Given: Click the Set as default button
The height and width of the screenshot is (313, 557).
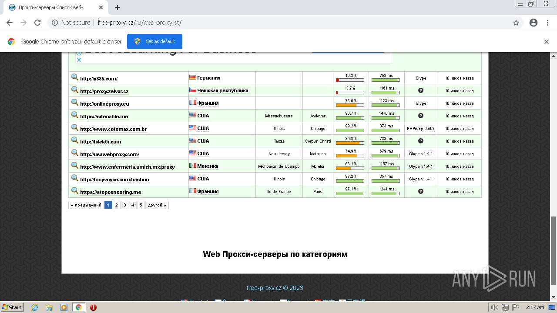Looking at the screenshot, I should coord(154,41).
